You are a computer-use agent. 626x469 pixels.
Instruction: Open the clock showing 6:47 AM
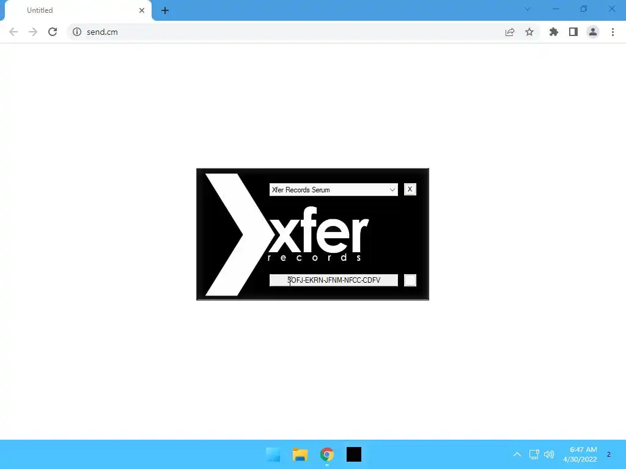point(580,454)
